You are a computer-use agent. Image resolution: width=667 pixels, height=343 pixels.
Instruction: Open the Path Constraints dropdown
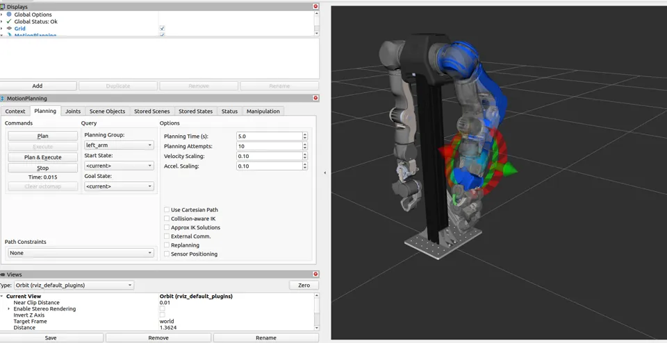81,253
